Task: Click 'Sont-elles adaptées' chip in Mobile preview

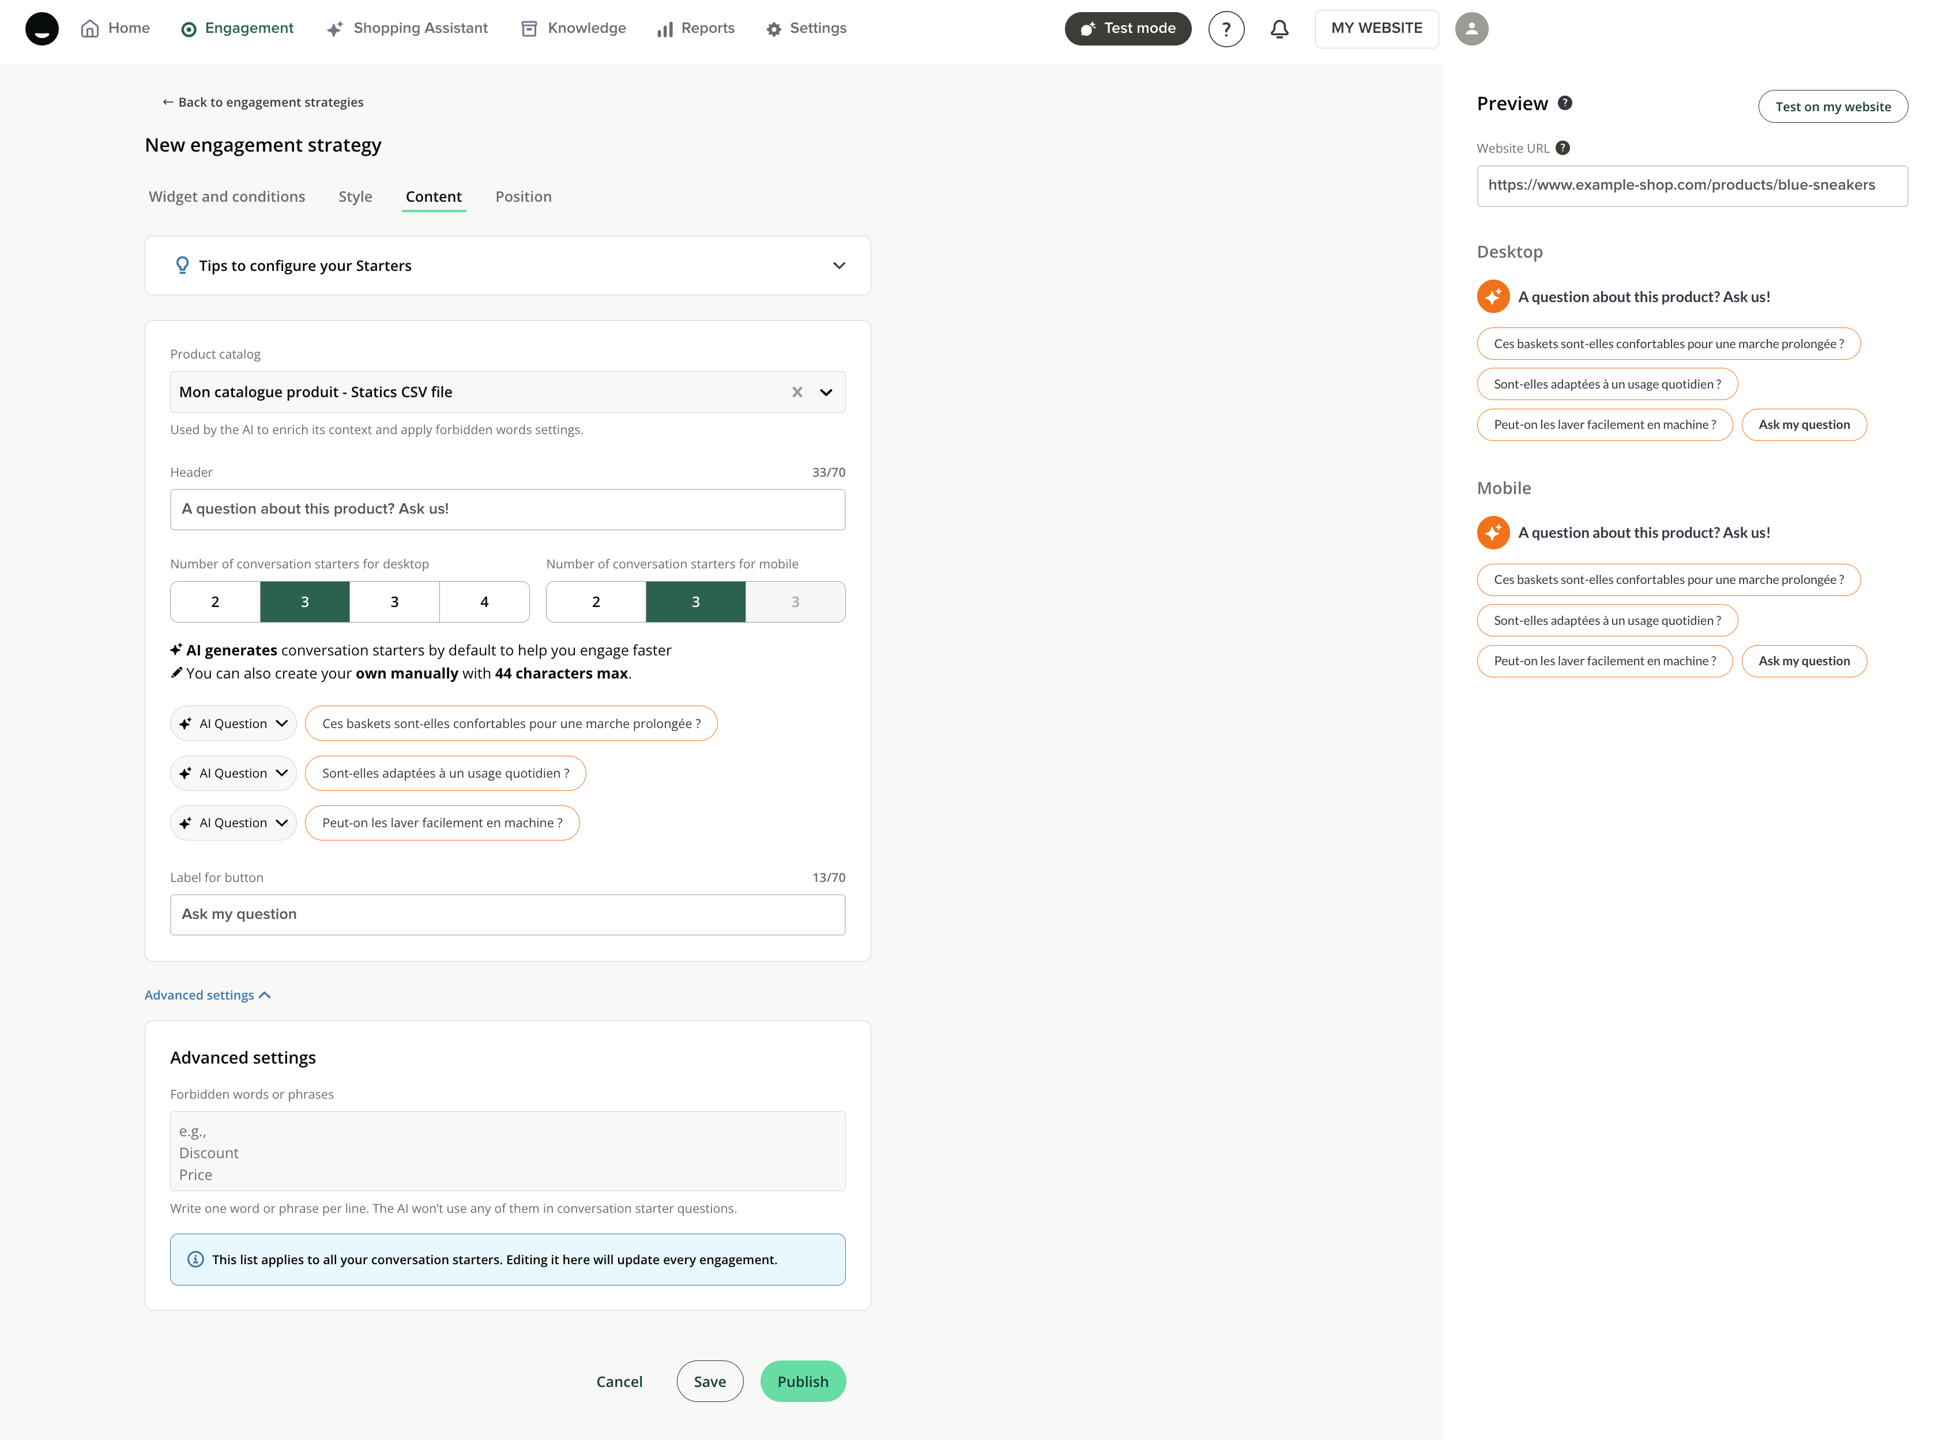Action: pos(1608,621)
